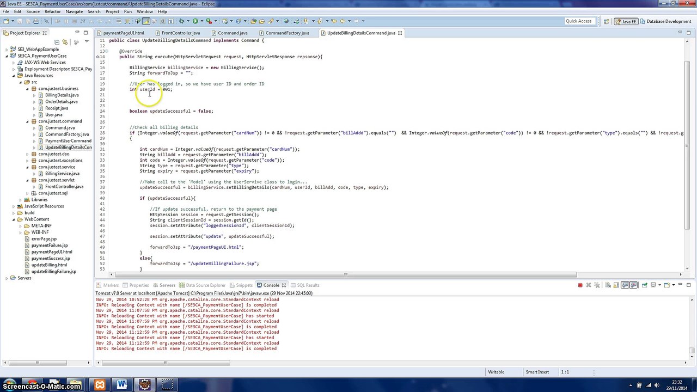Click the Display Selected Console monitor icon
Image resolution: width=697 pixels, height=392 pixels.
click(653, 285)
